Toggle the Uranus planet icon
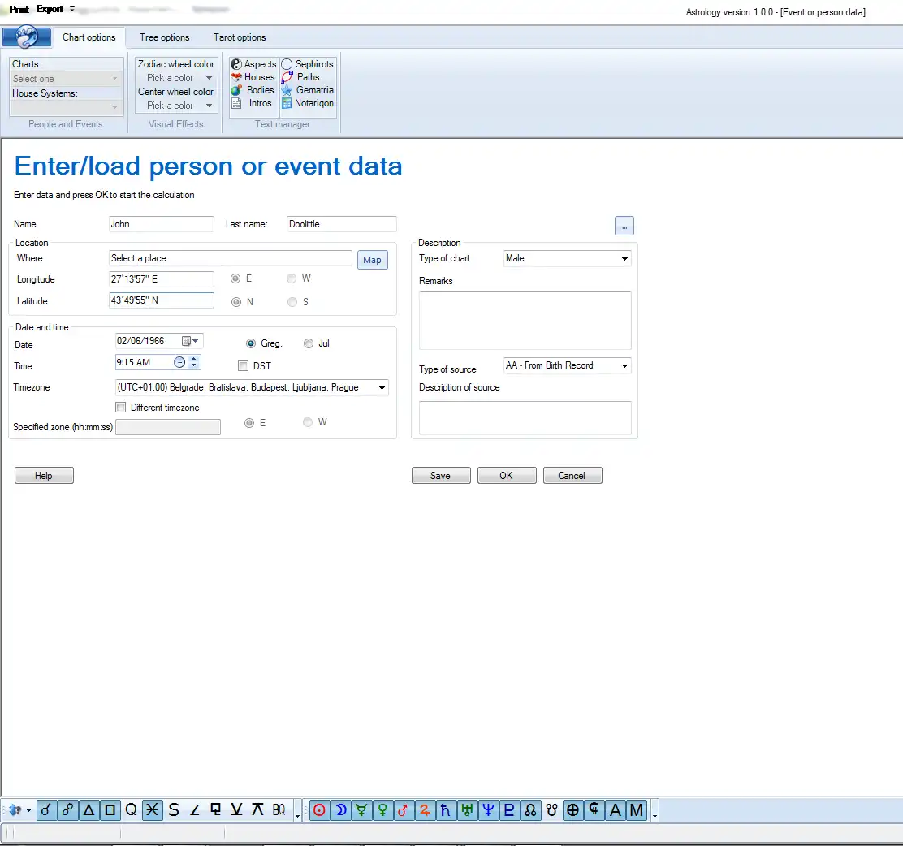The image size is (903, 846). pos(467,809)
